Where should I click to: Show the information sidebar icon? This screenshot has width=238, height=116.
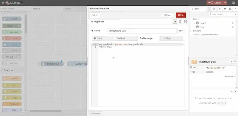pyautogui.click(x=209, y=9)
